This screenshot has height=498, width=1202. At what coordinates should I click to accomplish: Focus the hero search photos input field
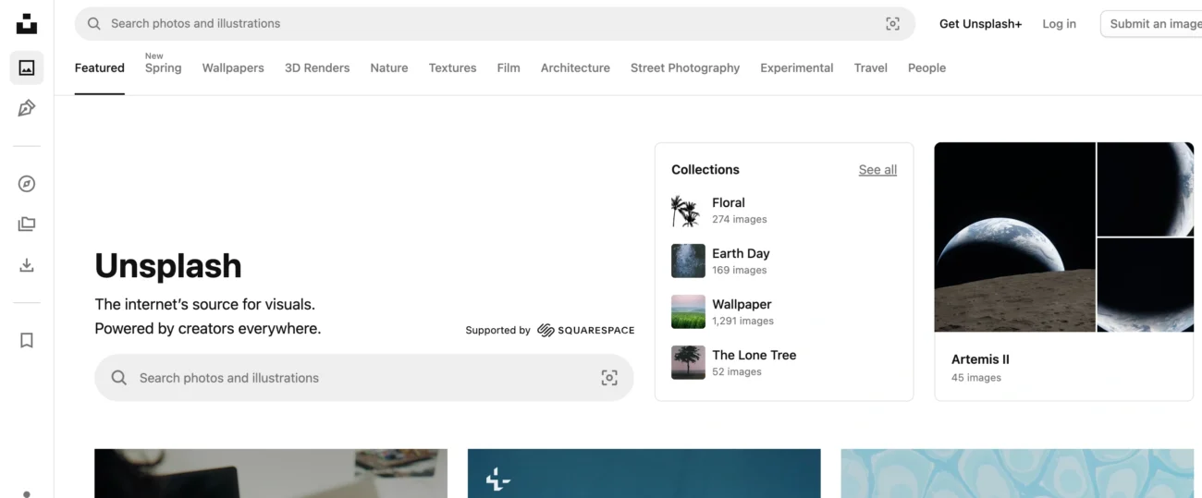(x=361, y=378)
